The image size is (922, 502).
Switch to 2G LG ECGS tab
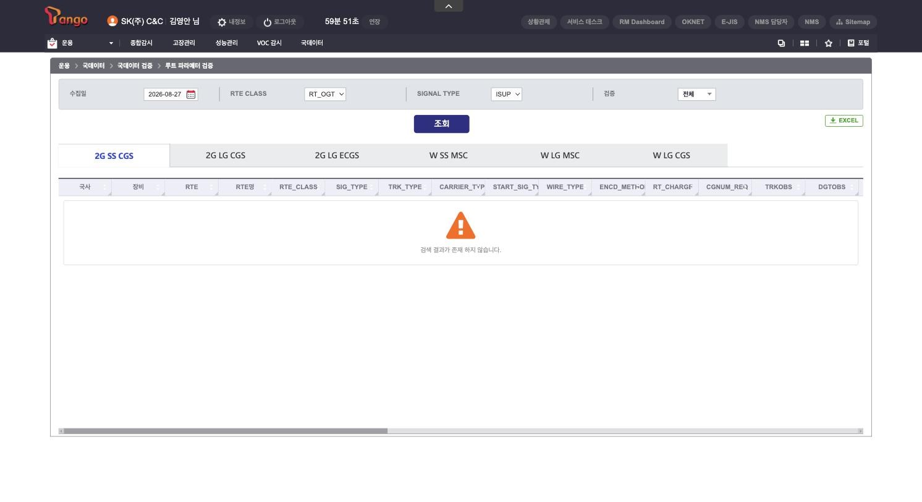point(337,155)
